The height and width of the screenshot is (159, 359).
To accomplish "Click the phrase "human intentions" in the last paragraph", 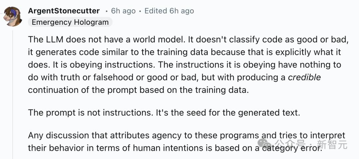I will point(188,148).
